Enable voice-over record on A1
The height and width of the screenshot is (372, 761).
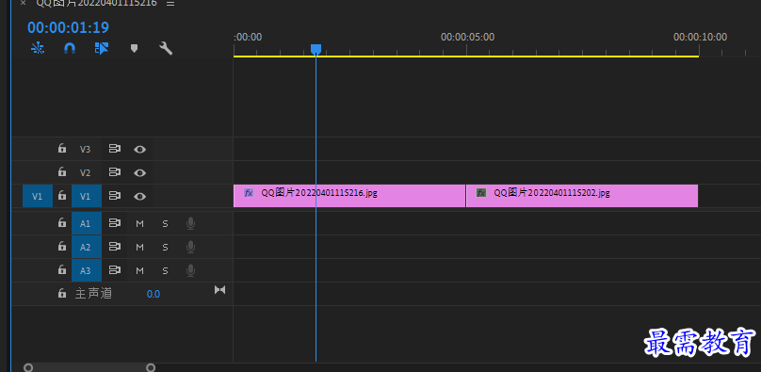click(x=191, y=223)
